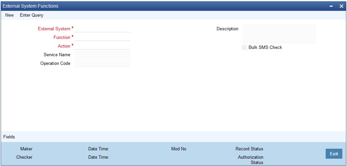Click the Description text area
This screenshot has height=166, width=347.
(x=279, y=34)
